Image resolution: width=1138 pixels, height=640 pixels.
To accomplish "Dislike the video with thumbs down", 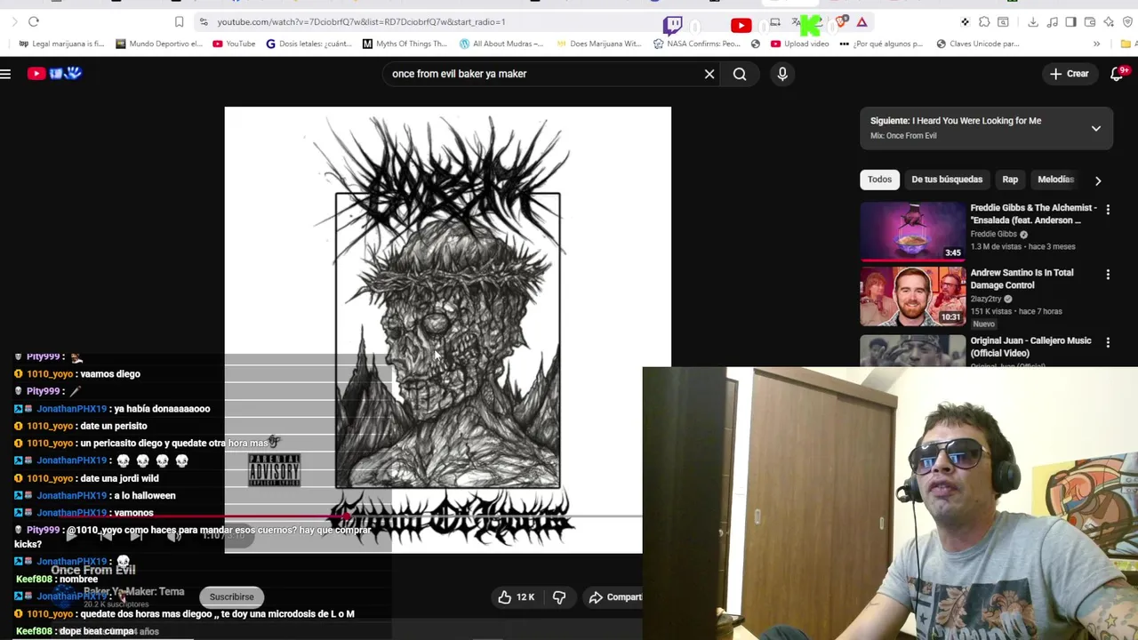I will click(x=559, y=597).
